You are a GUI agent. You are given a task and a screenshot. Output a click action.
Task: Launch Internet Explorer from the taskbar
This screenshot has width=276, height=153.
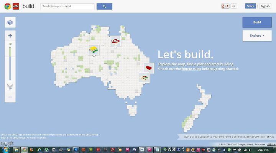click(39, 150)
